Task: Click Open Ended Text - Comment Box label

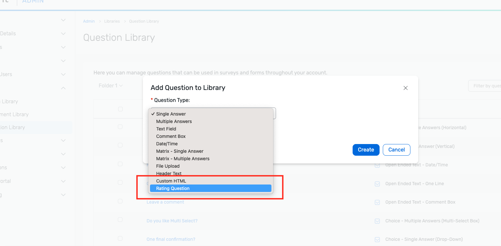Action: (420, 202)
